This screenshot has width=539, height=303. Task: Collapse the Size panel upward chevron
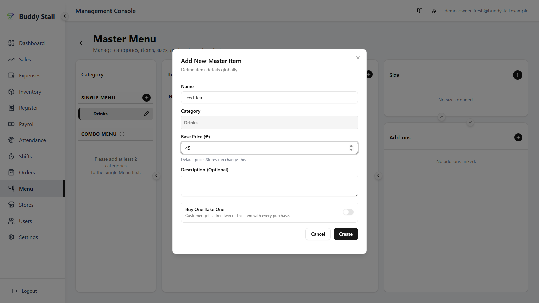(x=442, y=117)
